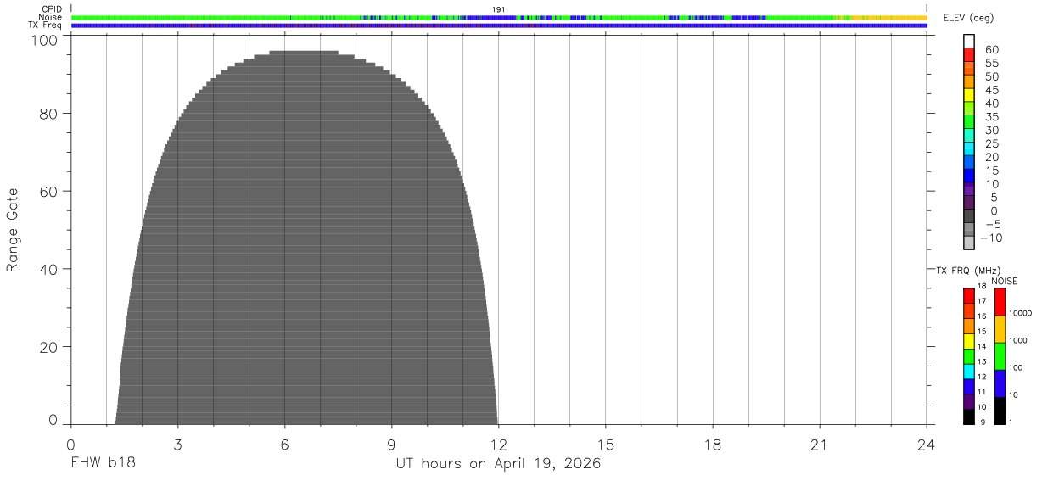Select the ELEV legend value 45

pos(991,90)
